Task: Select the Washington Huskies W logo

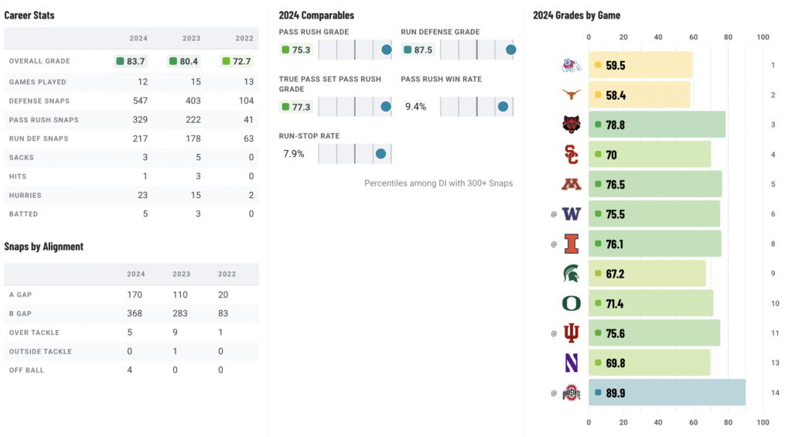Action: coord(572,214)
